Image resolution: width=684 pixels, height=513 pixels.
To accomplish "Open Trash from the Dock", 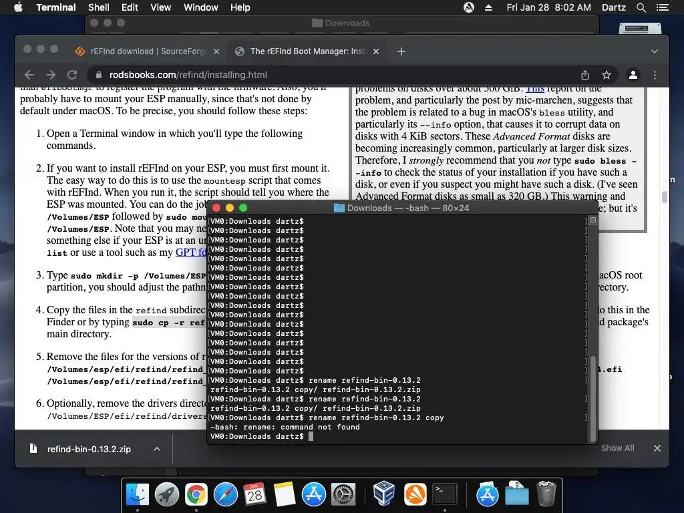I will [546, 494].
